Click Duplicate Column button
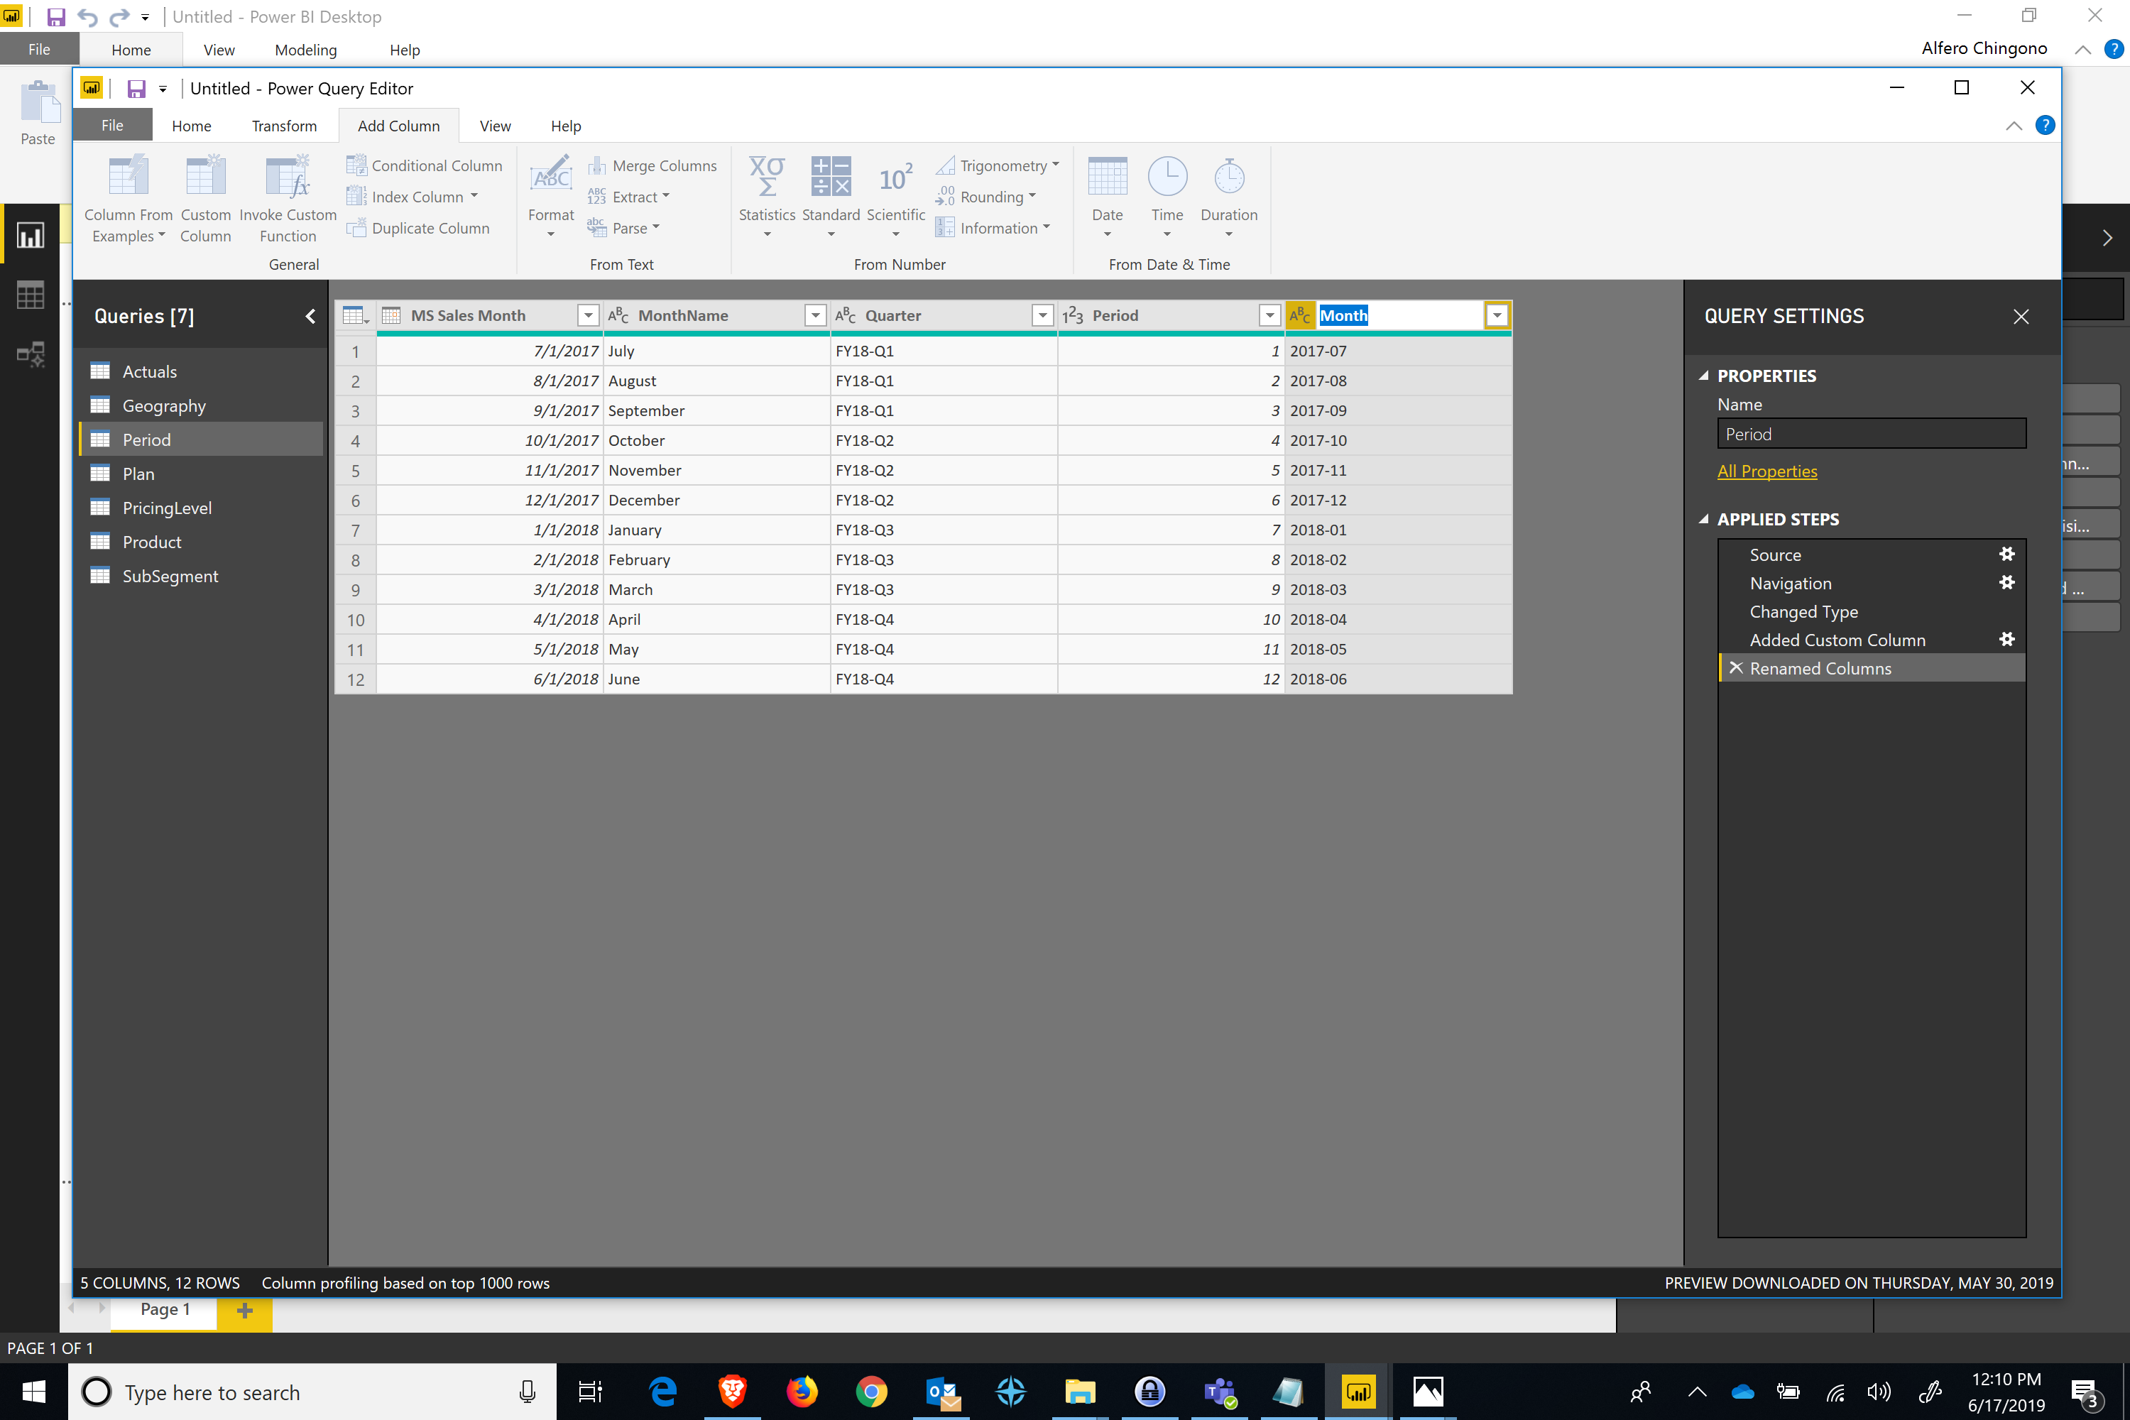 pyautogui.click(x=417, y=228)
